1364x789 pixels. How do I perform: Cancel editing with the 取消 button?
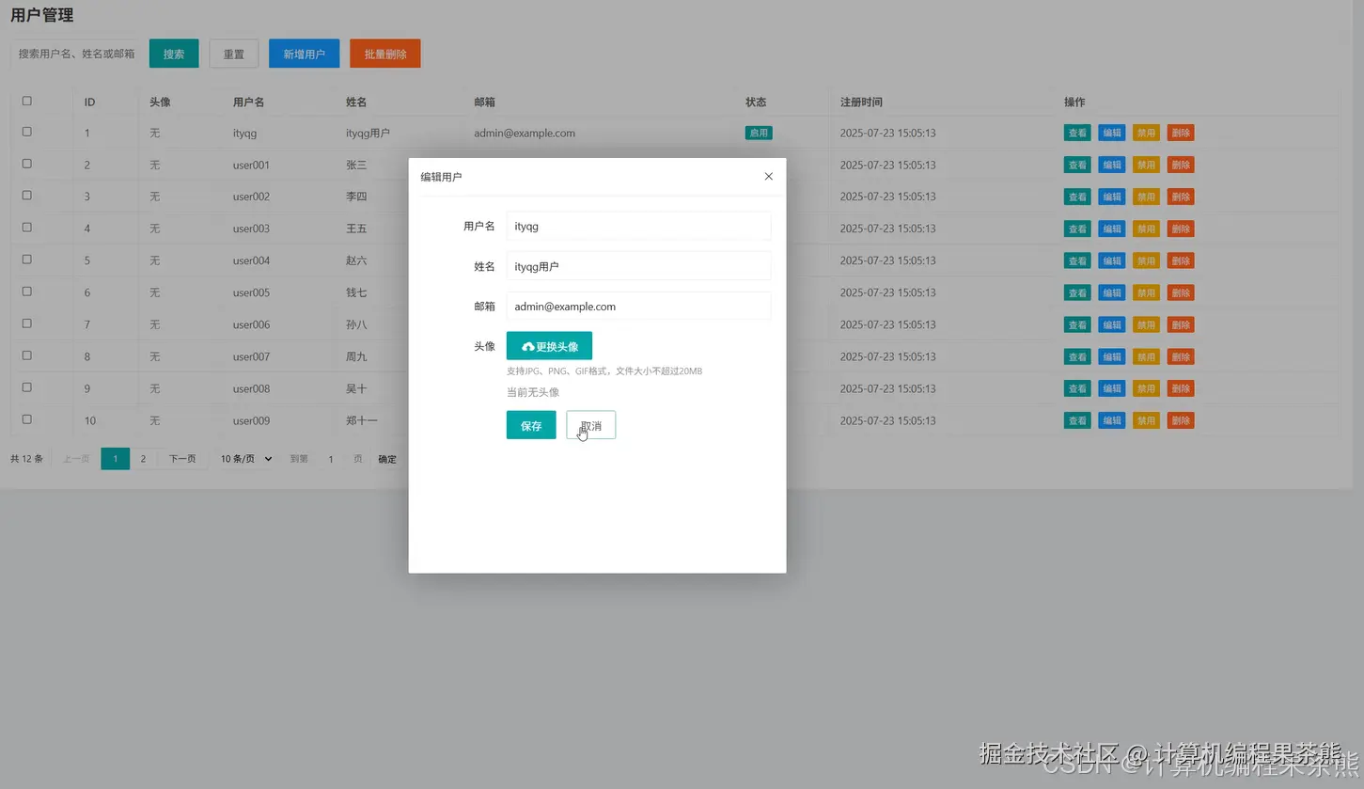(591, 425)
